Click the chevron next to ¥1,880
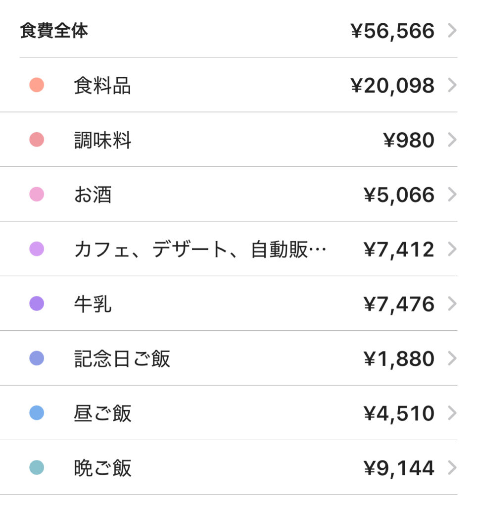 tap(452, 358)
